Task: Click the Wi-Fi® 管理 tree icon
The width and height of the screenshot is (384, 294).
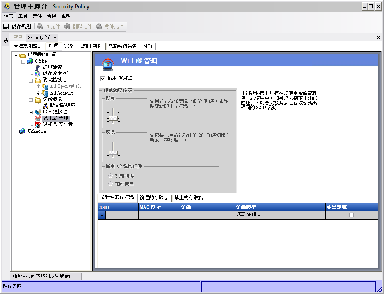Action: (38, 118)
